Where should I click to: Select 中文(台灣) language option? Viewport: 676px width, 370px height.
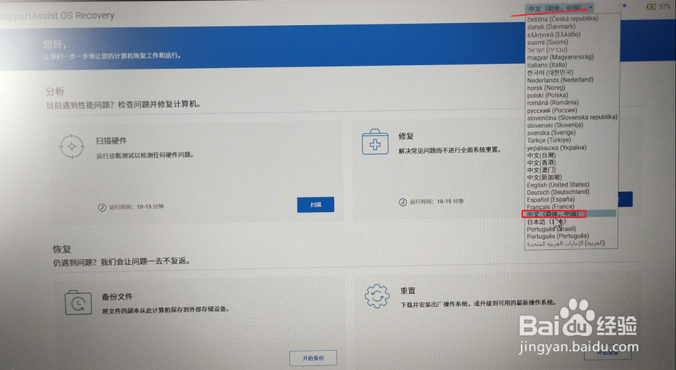click(541, 155)
